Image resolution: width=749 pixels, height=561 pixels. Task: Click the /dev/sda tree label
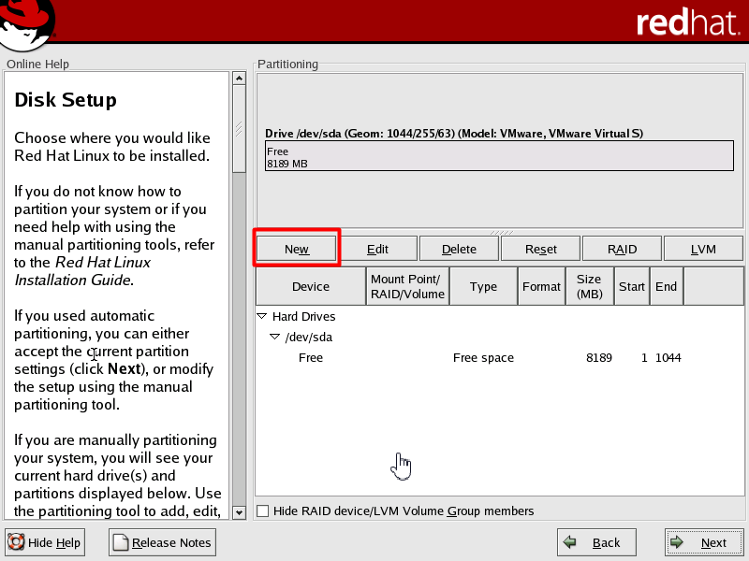click(x=309, y=337)
